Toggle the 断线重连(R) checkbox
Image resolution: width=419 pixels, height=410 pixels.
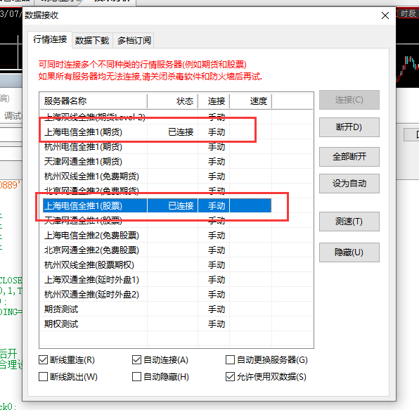(x=43, y=360)
